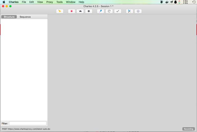Viewport: 197px width, 132px height.
Task: Switch to the Sequence view tab
Action: pos(25,17)
